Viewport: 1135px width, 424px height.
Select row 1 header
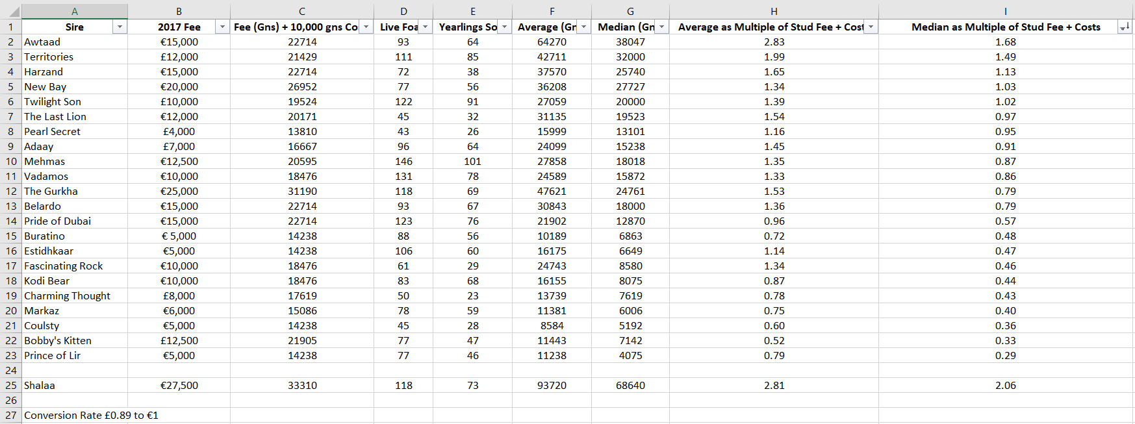pyautogui.click(x=11, y=27)
